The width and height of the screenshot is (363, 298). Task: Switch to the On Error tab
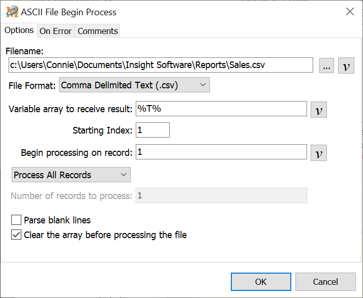(55, 31)
